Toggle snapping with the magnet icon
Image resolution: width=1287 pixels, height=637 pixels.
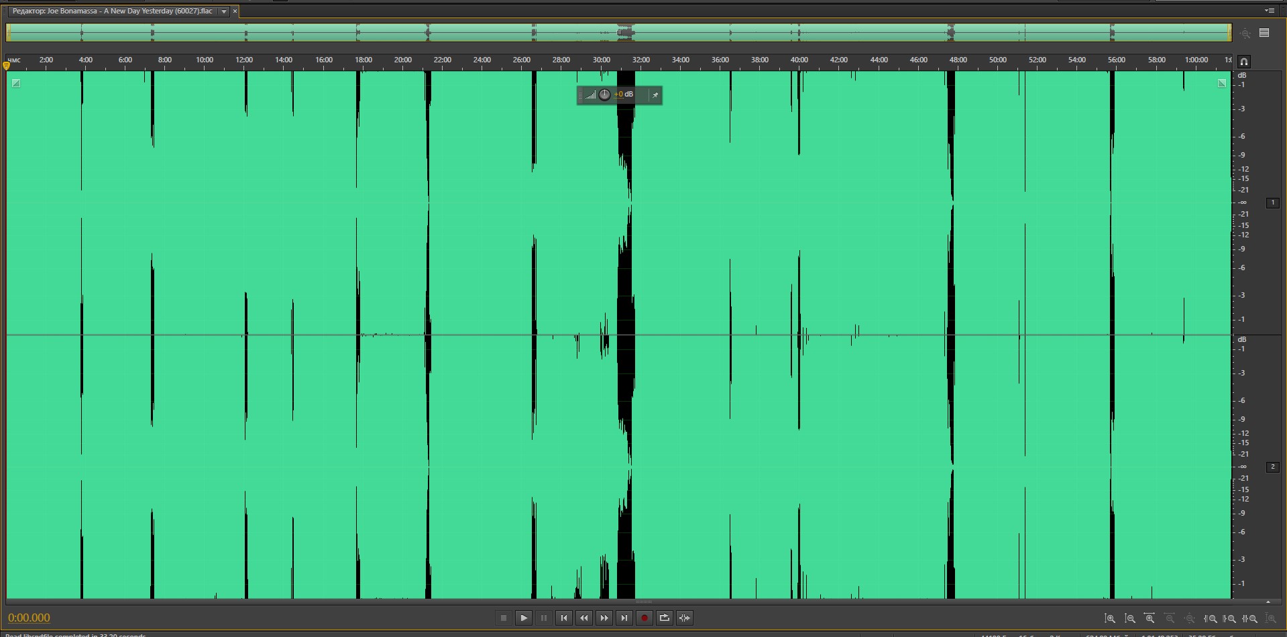point(1244,62)
